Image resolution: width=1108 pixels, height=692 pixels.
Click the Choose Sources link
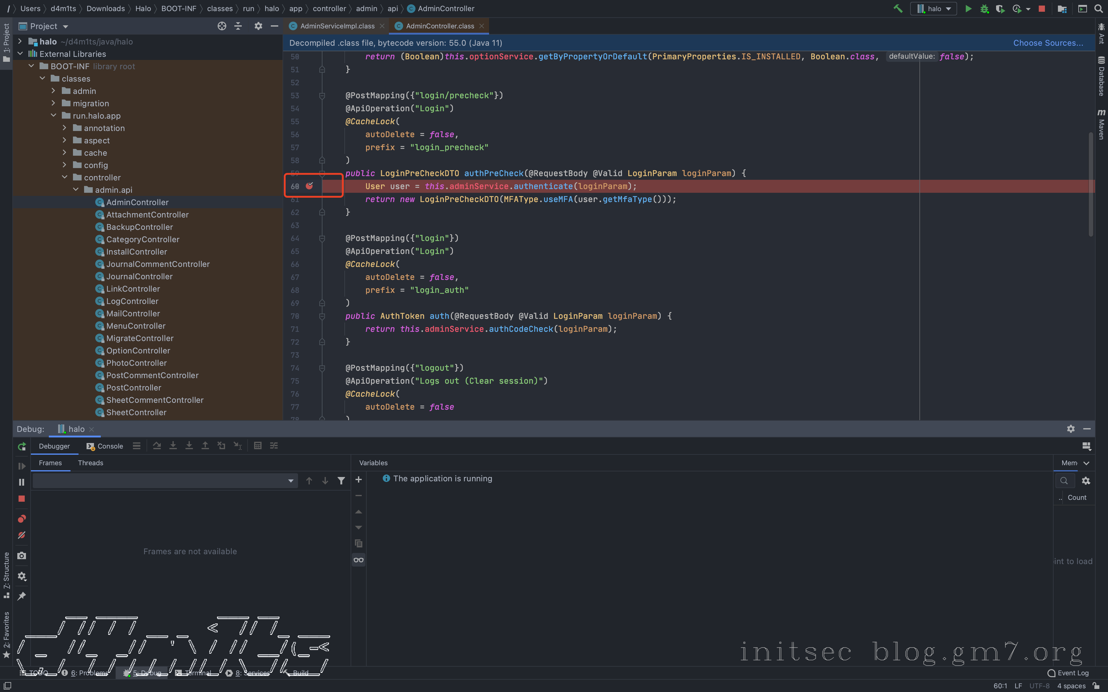pyautogui.click(x=1048, y=43)
